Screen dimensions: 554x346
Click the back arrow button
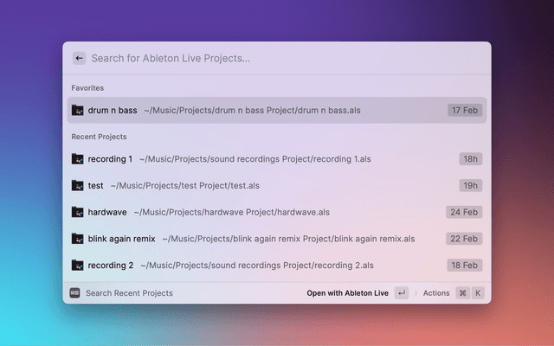[x=79, y=59]
